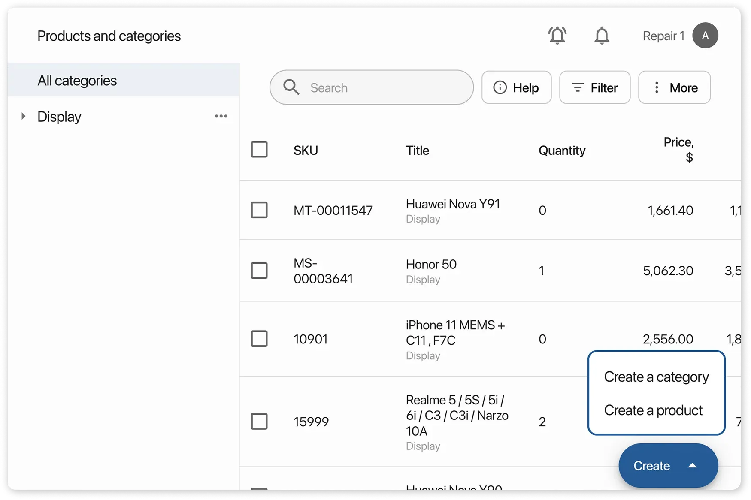The height and width of the screenshot is (500, 751).
Task: Click the ringing alarm bell icon
Action: coord(557,36)
